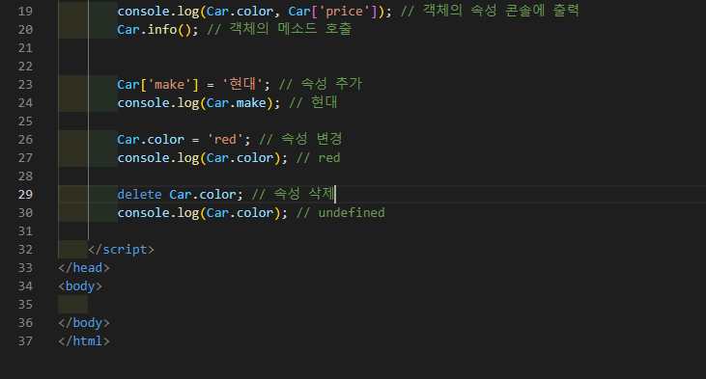The width and height of the screenshot is (706, 379).
Task: Click the closing </head> tag
Action: pyautogui.click(x=84, y=268)
